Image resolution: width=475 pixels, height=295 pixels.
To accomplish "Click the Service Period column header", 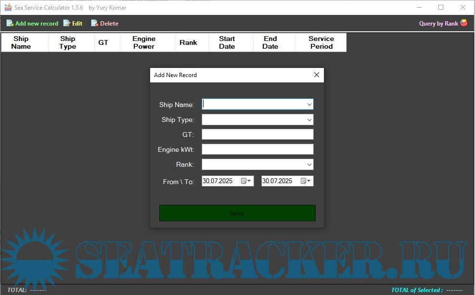I will (321, 42).
